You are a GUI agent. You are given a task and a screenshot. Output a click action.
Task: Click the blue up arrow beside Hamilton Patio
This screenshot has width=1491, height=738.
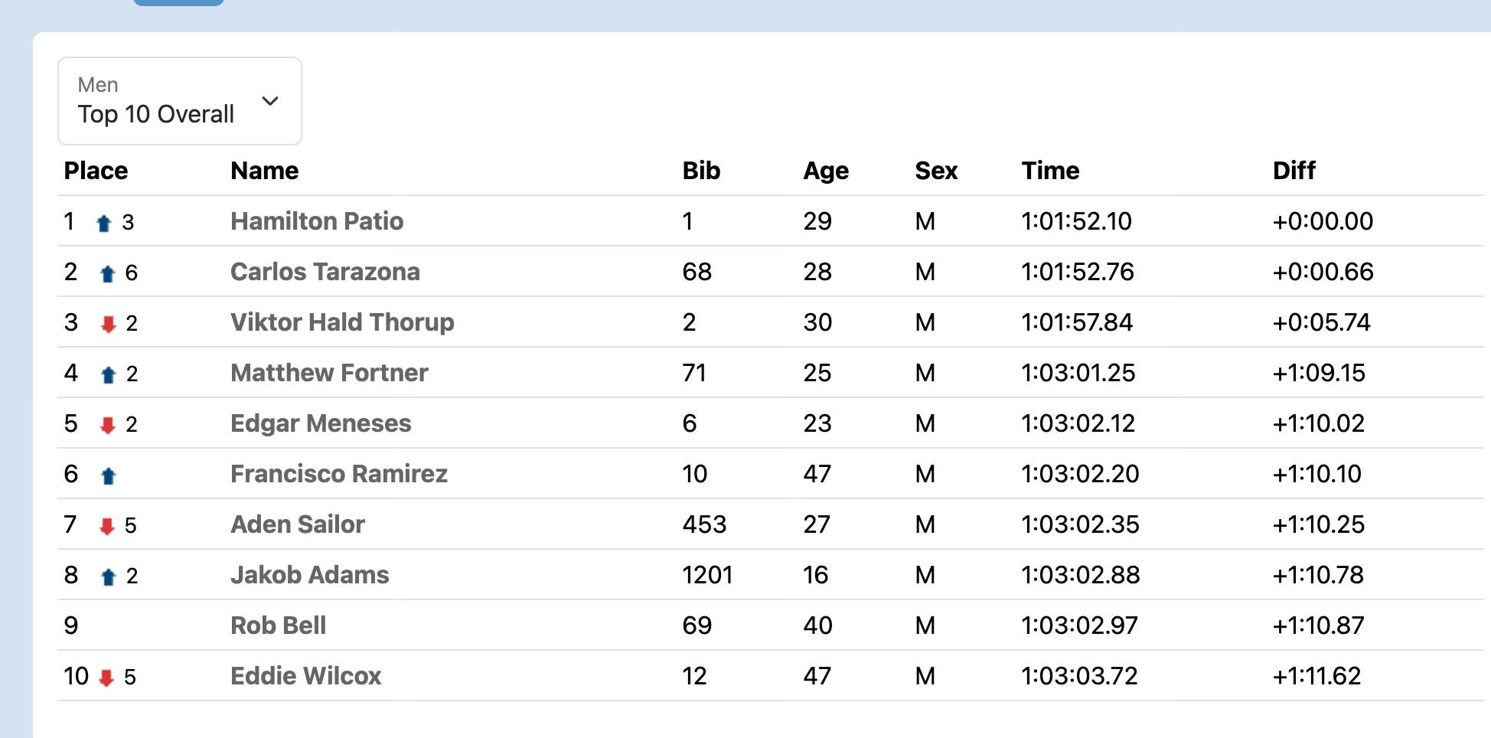coord(104,223)
